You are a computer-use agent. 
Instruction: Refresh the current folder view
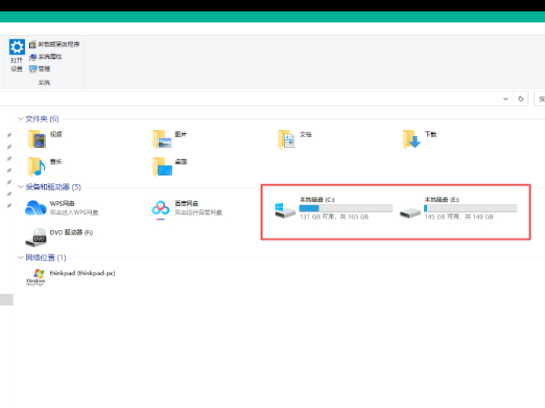pos(521,99)
